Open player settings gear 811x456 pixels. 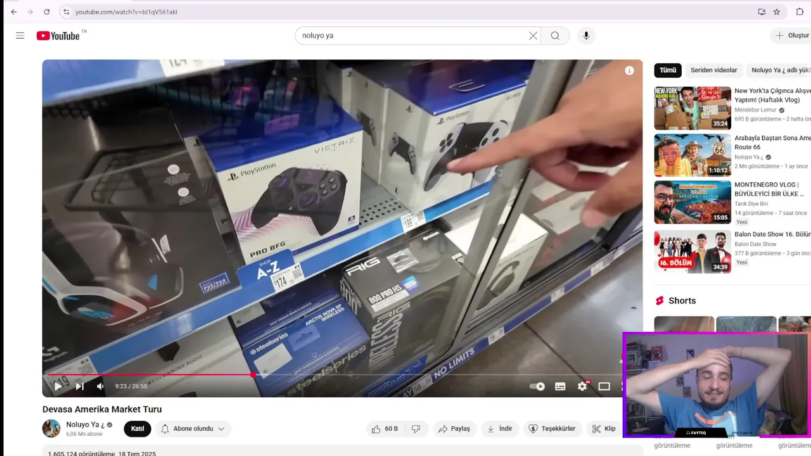[582, 386]
